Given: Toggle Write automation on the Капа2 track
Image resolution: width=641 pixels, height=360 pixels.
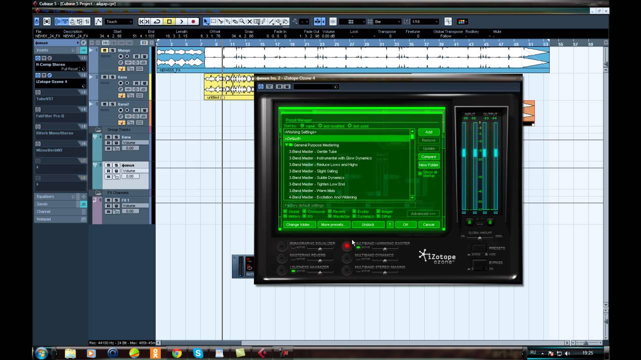Looking at the screenshot, I should pyautogui.click(x=144, y=110).
